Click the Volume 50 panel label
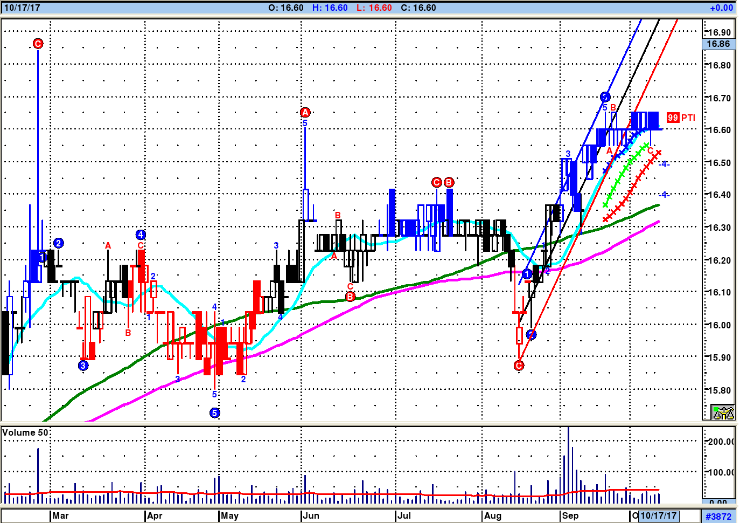Image resolution: width=754 pixels, height=523 pixels. [25, 432]
